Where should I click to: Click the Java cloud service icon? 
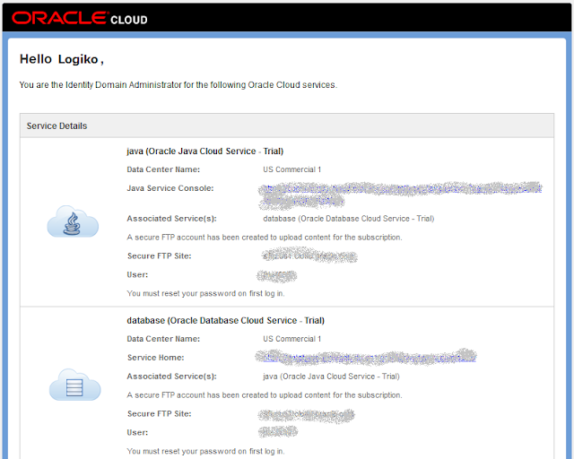(73, 221)
